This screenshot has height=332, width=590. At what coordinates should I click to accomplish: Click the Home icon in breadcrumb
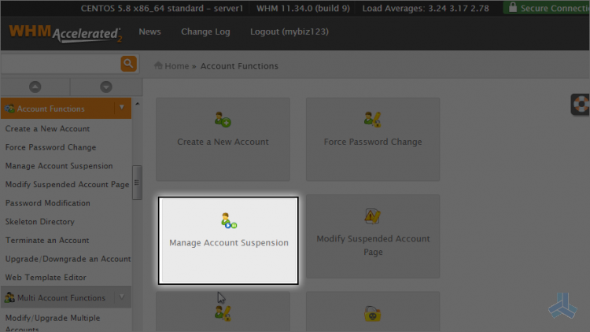(x=159, y=66)
